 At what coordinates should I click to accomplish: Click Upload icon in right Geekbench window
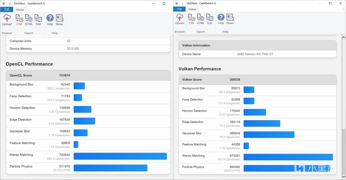click(x=180, y=19)
